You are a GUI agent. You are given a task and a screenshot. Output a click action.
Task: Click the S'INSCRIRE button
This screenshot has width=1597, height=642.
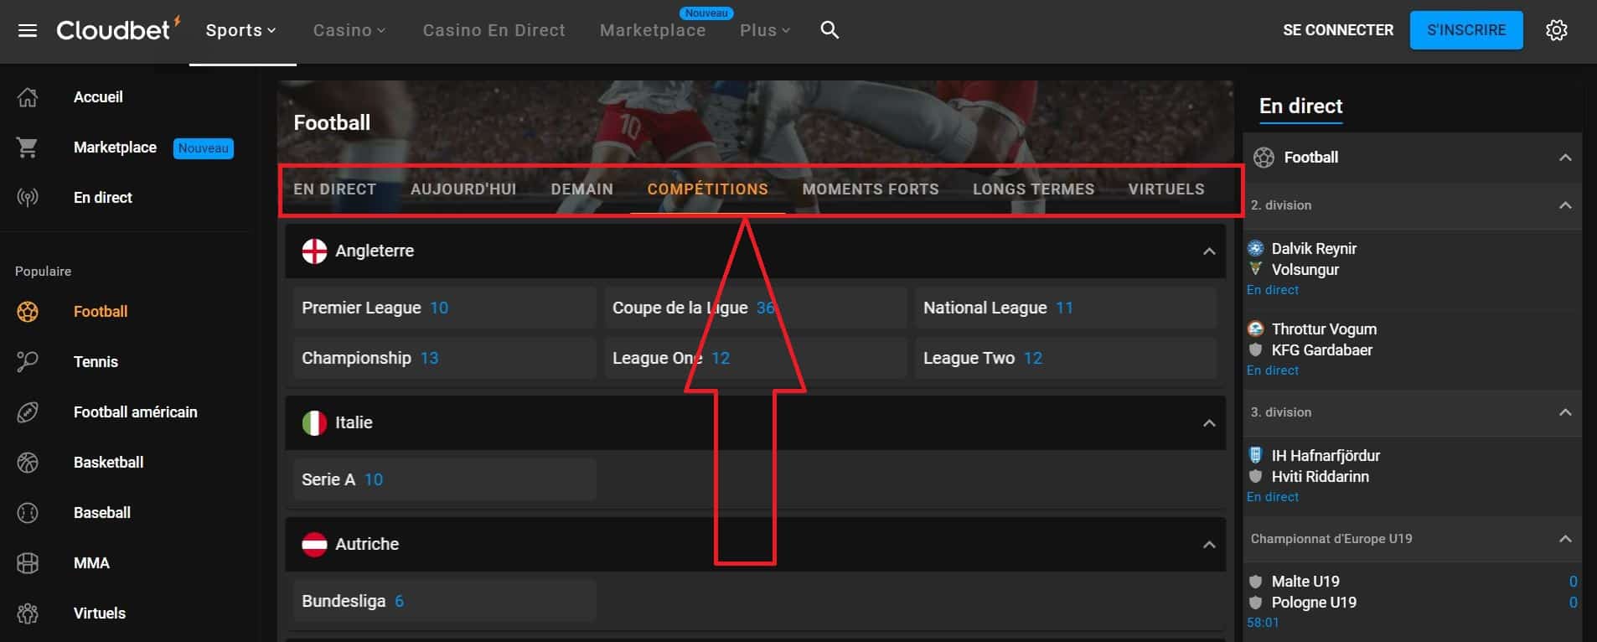[1466, 30]
